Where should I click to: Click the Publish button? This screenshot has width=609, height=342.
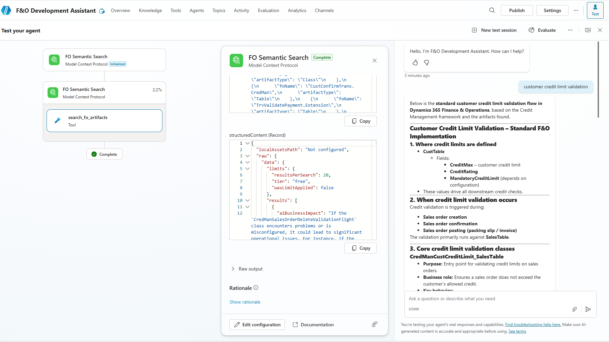(517, 10)
